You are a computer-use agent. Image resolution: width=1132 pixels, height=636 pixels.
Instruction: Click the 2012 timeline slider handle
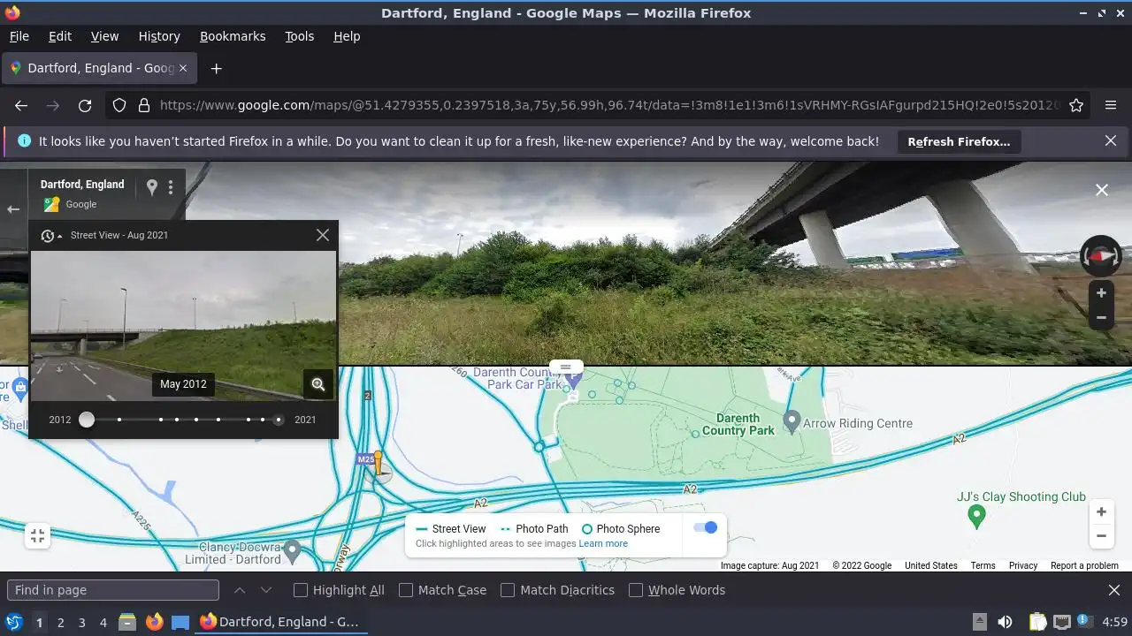[x=86, y=420]
